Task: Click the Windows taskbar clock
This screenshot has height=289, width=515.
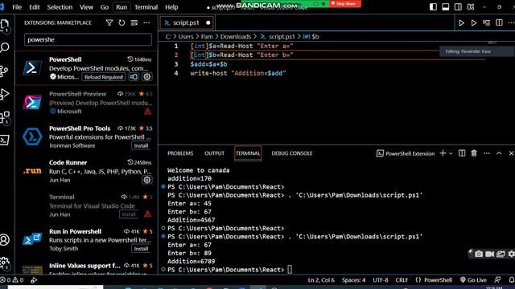Action: tap(494, 287)
